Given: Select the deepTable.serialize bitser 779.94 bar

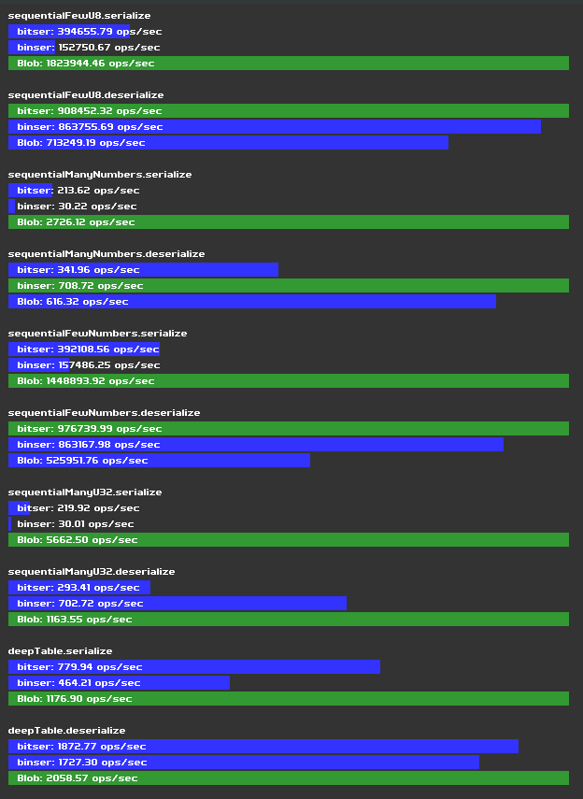Looking at the screenshot, I should (194, 667).
